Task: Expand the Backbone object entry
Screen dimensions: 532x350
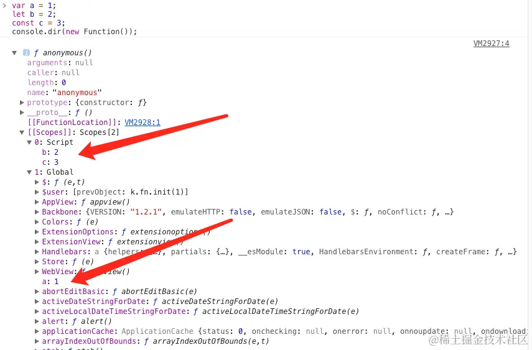Action: [x=37, y=212]
